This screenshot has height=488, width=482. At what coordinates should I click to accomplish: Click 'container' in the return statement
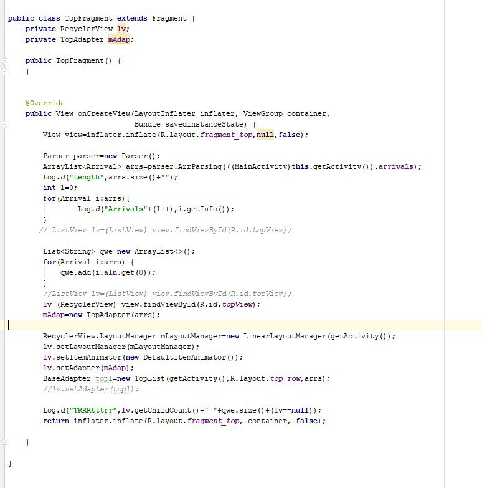pyautogui.click(x=267, y=421)
